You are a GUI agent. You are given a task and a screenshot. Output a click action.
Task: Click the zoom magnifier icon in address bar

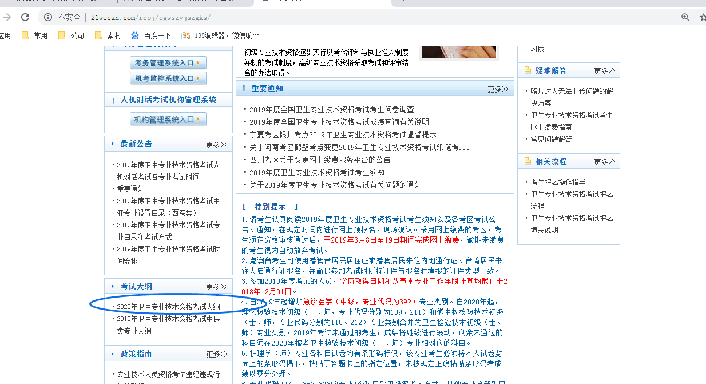pos(685,17)
